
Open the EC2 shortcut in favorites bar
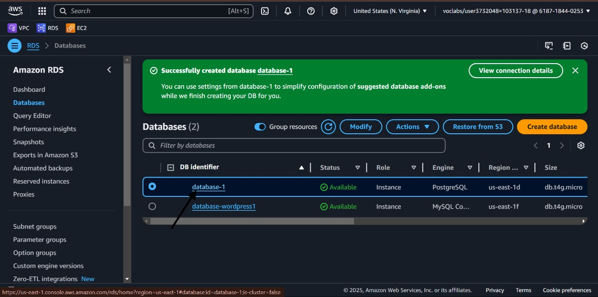pyautogui.click(x=77, y=28)
